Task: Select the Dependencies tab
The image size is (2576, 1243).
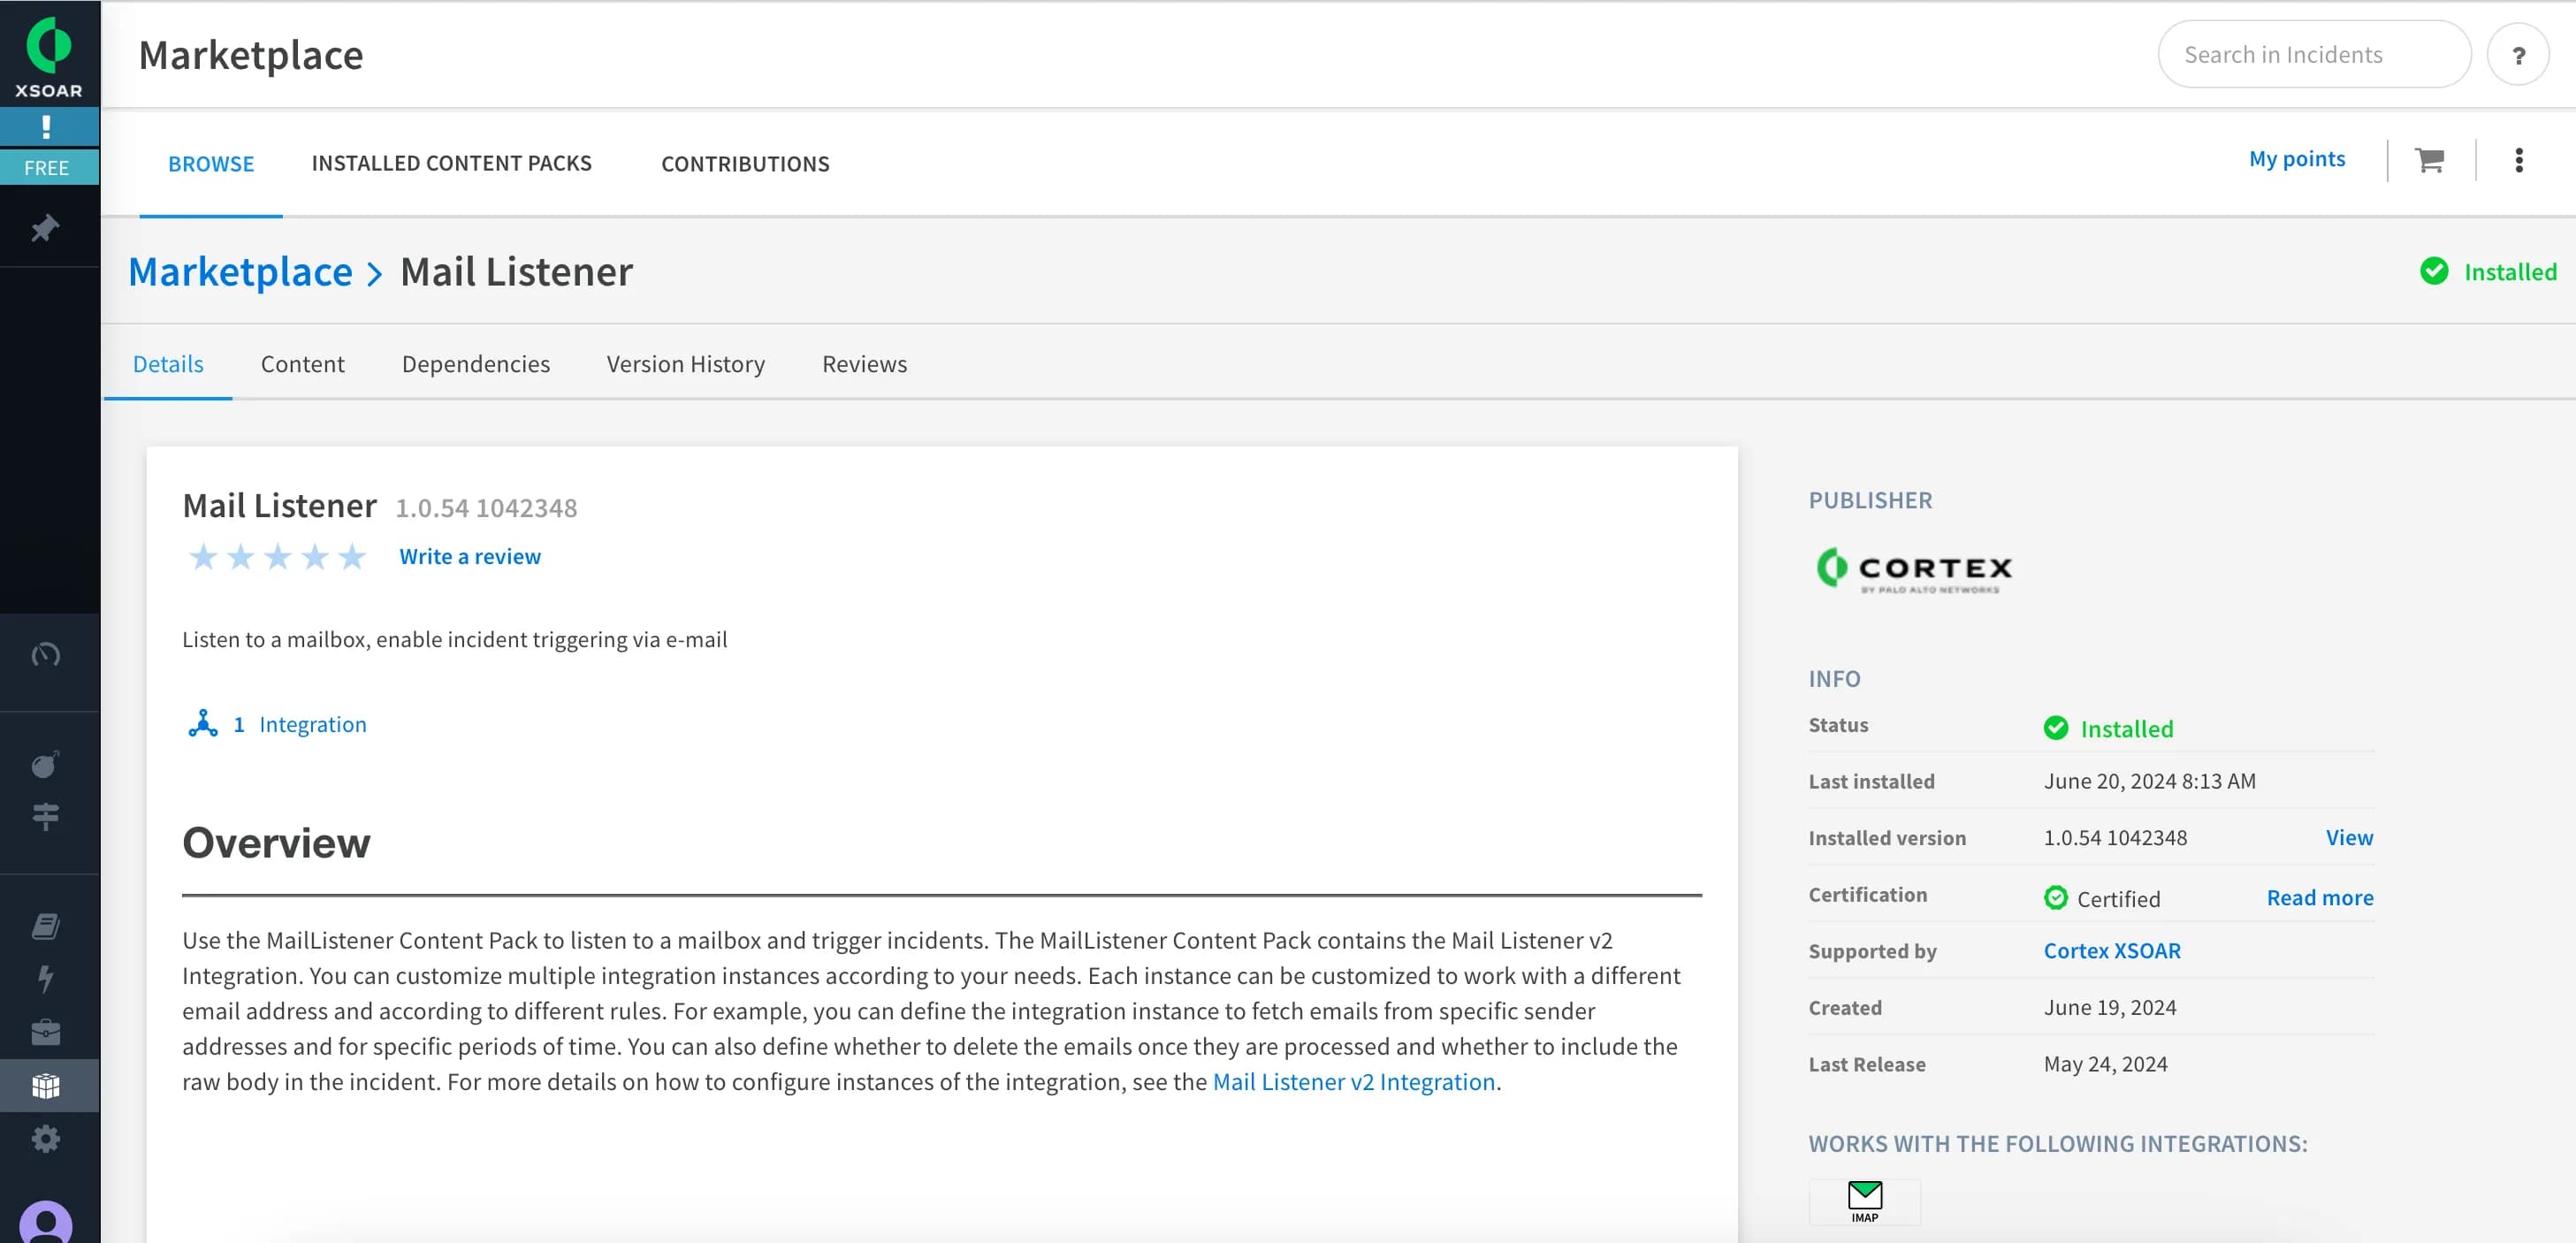Action: click(x=476, y=364)
